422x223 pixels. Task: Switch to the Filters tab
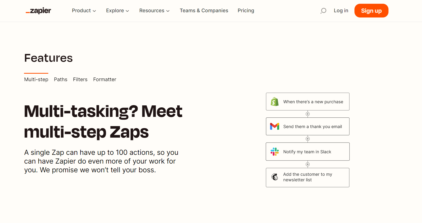pyautogui.click(x=80, y=79)
